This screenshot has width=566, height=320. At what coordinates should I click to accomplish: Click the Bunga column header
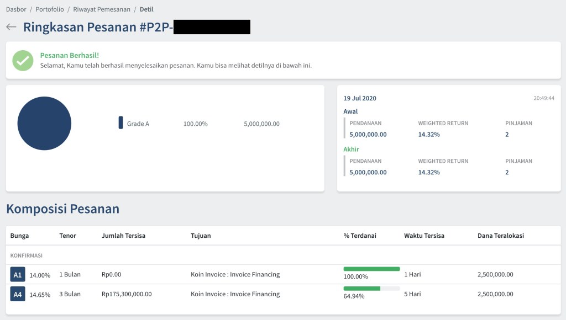(x=19, y=236)
